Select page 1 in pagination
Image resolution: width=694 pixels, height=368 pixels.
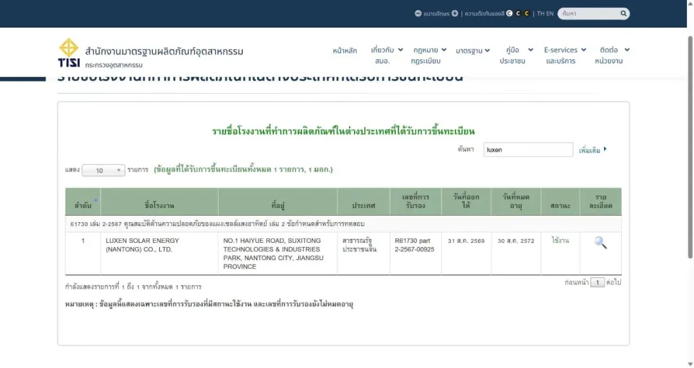pyautogui.click(x=597, y=282)
